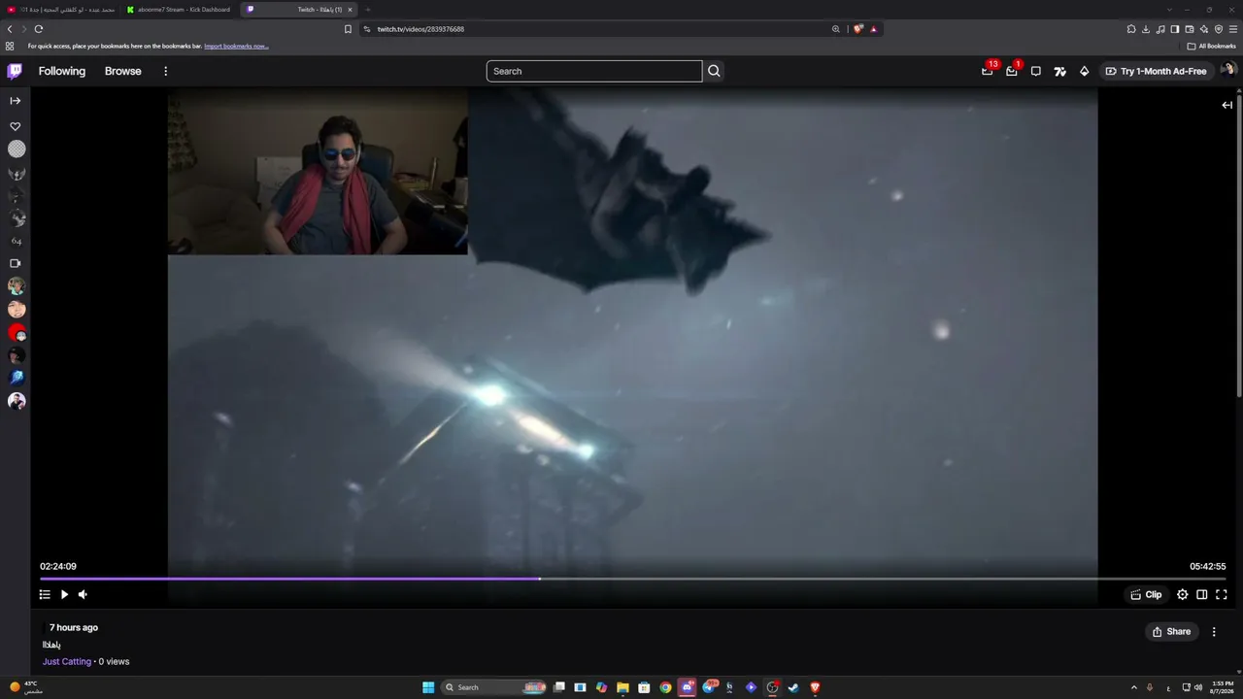
Task: Reload the page
Action: click(39, 29)
